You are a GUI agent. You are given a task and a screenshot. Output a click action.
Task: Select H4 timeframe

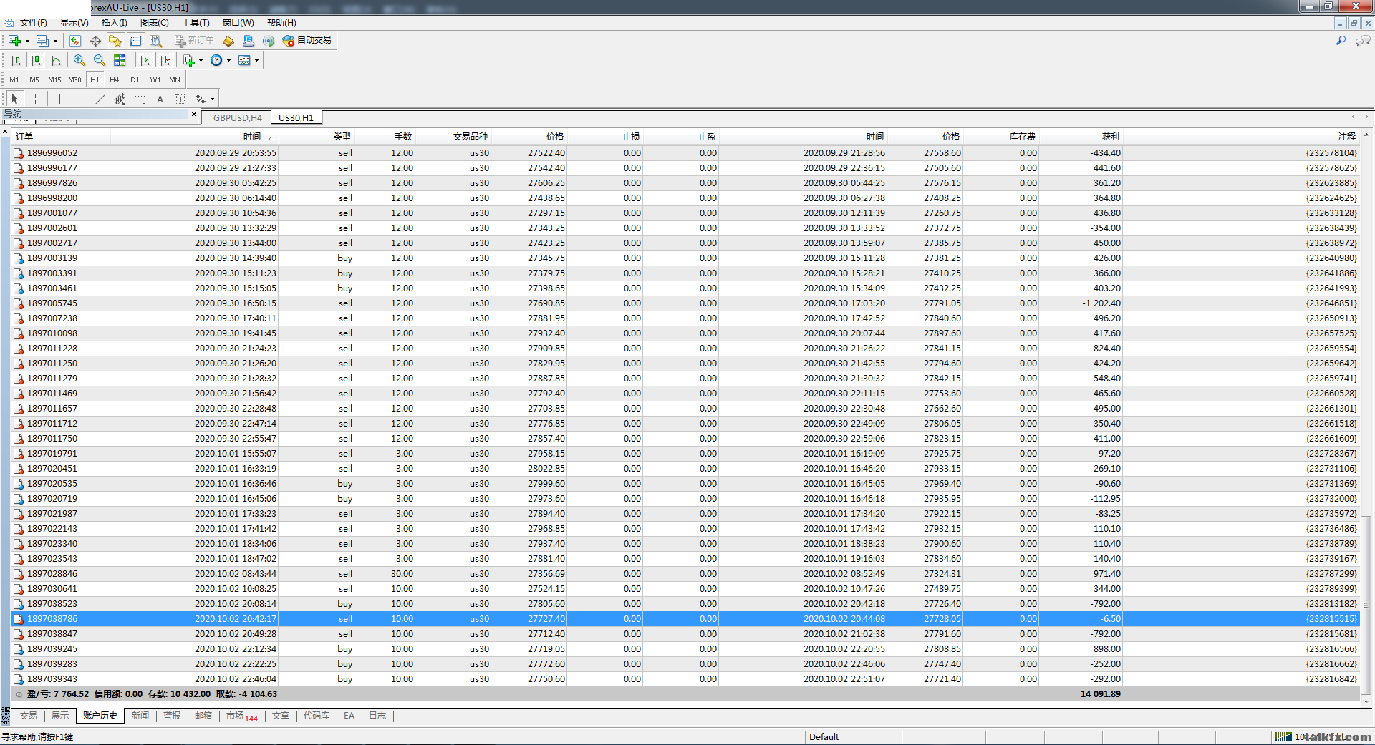[115, 79]
